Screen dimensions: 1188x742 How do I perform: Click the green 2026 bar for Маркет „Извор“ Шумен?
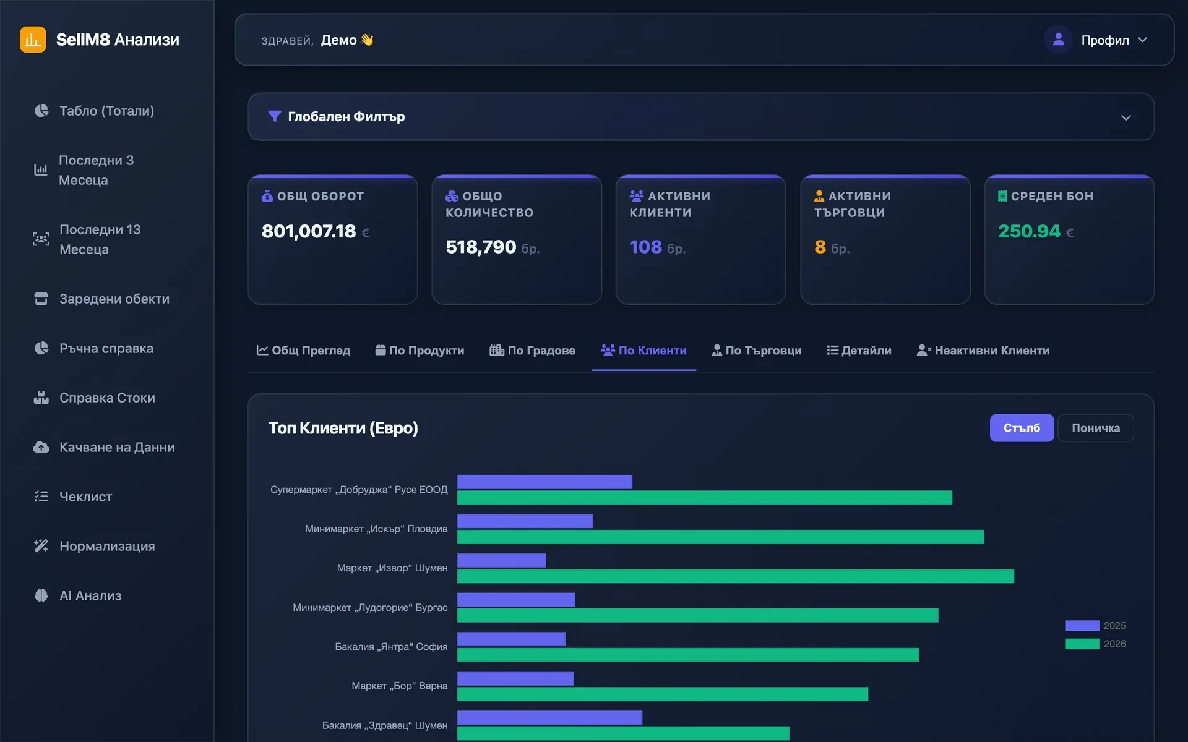tap(736, 576)
